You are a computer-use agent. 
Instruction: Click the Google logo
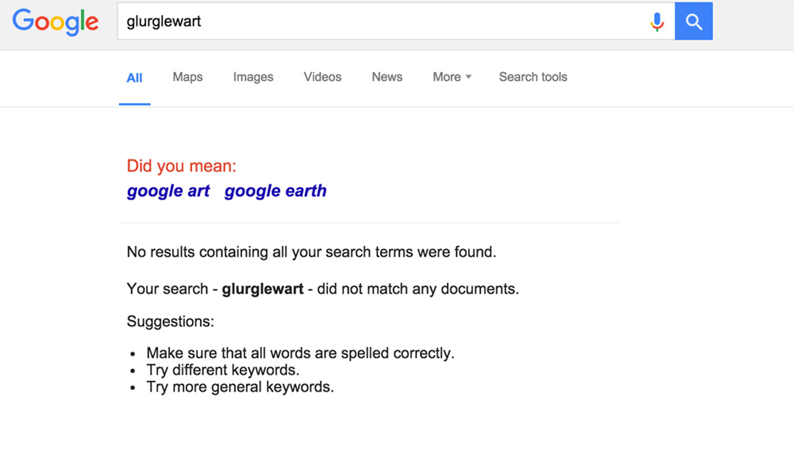[x=55, y=22]
